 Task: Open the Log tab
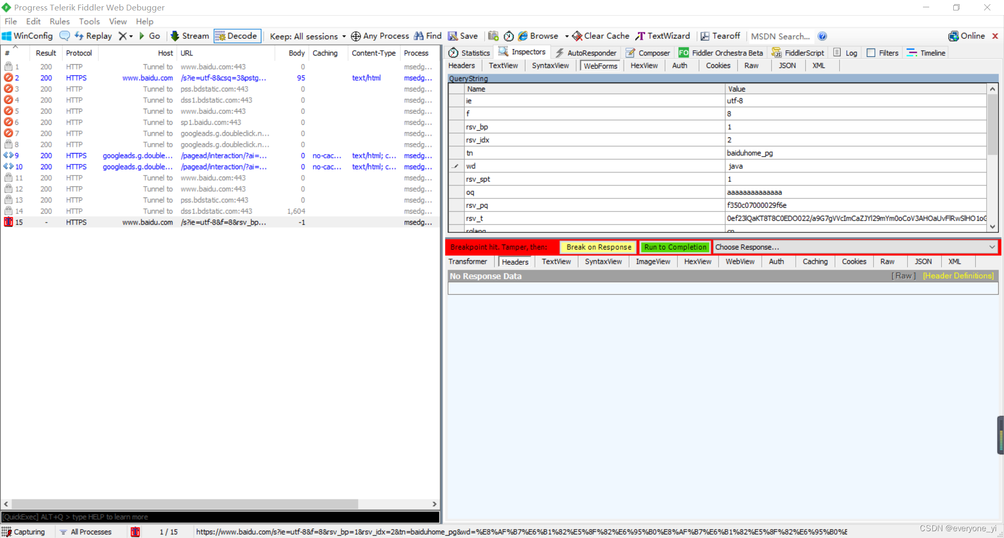(x=845, y=53)
